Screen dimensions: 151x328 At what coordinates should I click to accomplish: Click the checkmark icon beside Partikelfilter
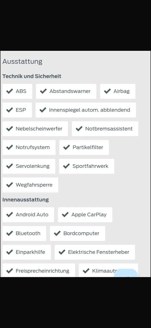66,148
